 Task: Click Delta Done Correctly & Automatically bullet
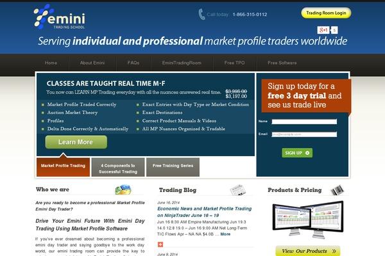[88, 129]
